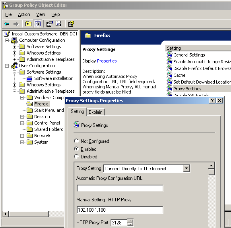
Task: Click the HTTP Proxy Port down arrow
Action: pos(130,224)
